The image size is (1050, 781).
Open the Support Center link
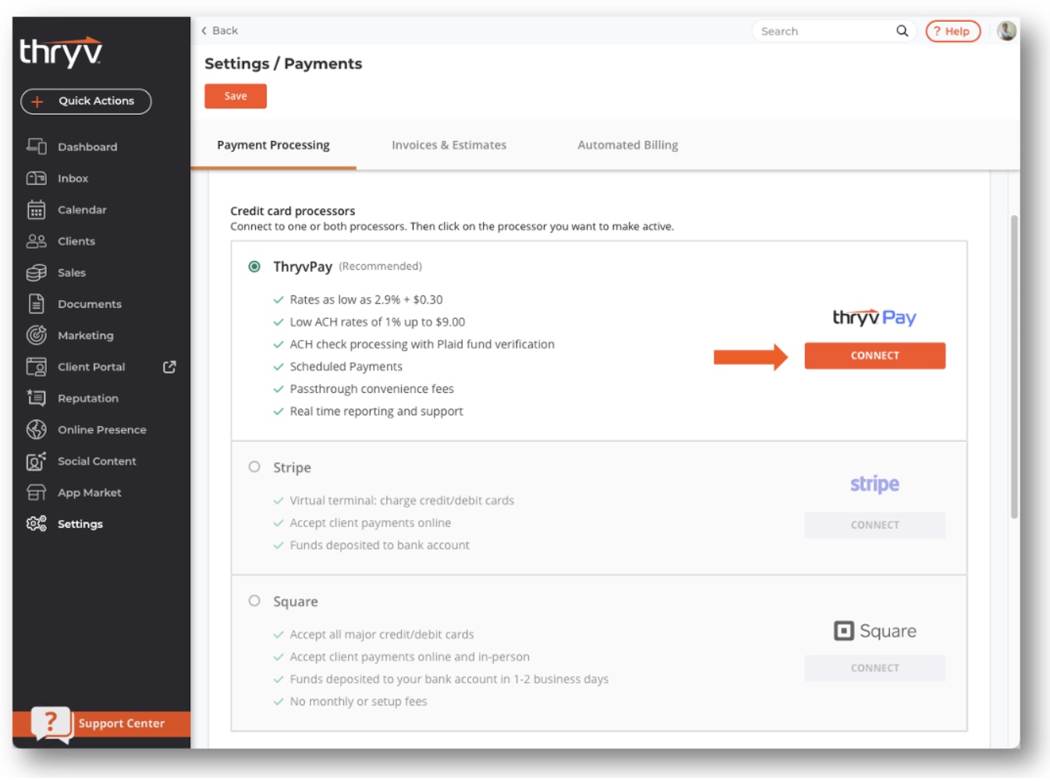point(121,723)
